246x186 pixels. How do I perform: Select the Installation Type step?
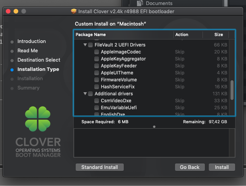(38, 69)
